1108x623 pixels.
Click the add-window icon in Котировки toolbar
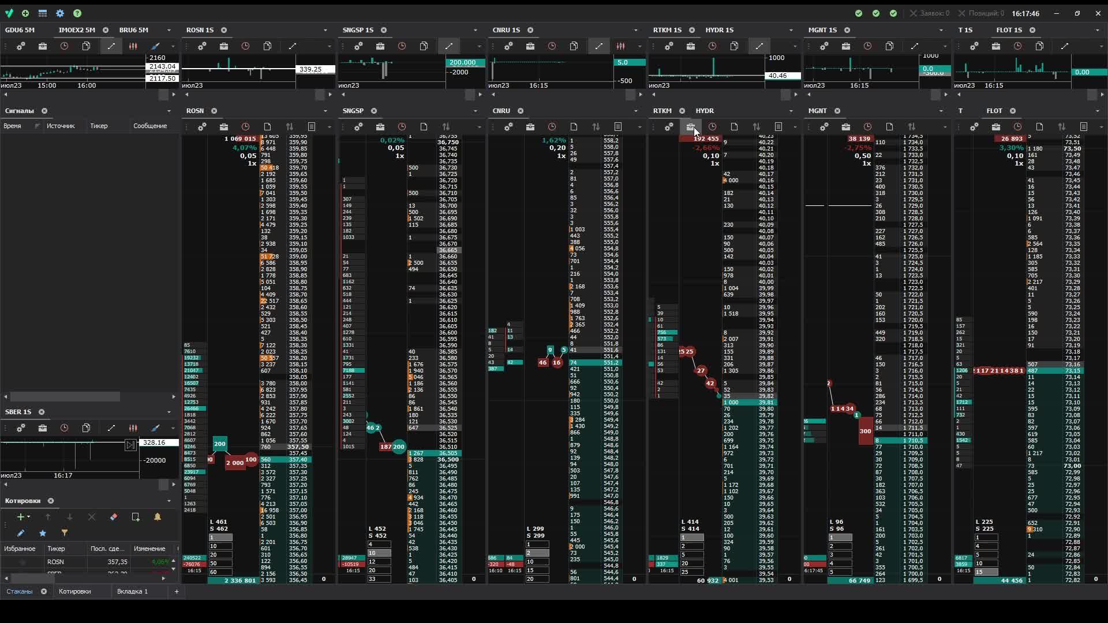[x=136, y=517]
